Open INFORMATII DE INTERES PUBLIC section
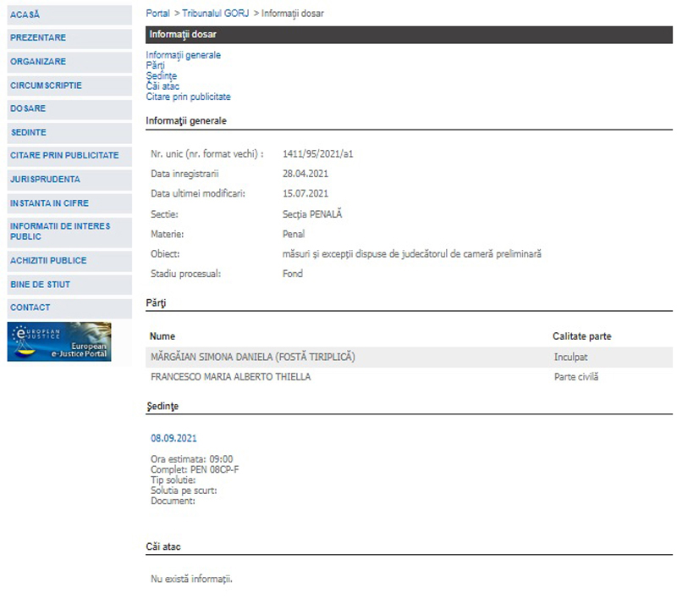The width and height of the screenshot is (677, 599). 60,231
